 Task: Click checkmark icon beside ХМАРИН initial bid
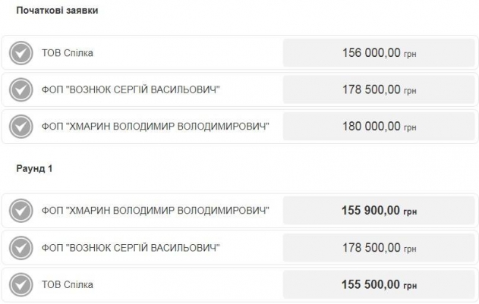[x=20, y=127]
